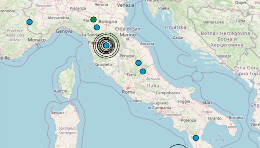
Task: Click the Terni city label
Action: pos(131,75)
